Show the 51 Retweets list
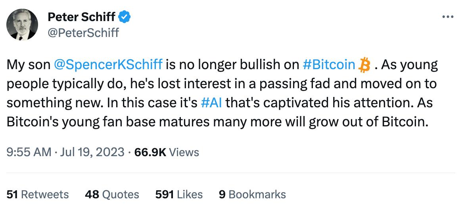466x211 pixels. click(38, 194)
